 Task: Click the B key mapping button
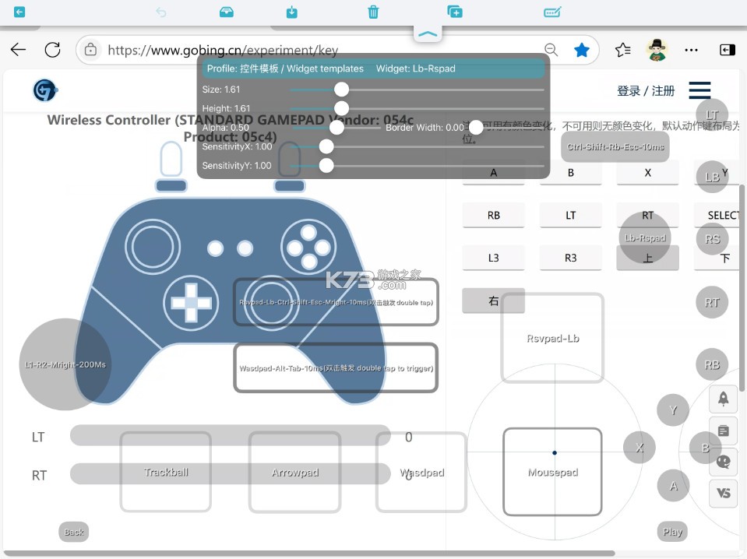coord(571,172)
